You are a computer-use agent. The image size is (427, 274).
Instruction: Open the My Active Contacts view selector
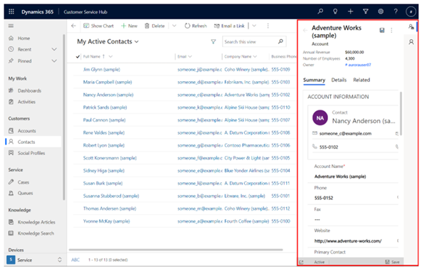pyautogui.click(x=108, y=42)
